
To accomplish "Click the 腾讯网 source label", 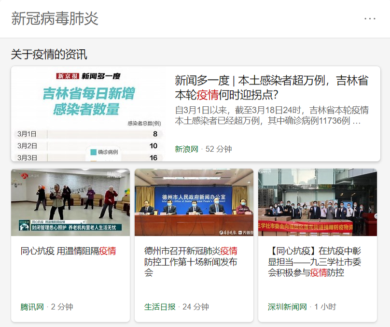I will coord(32,307).
